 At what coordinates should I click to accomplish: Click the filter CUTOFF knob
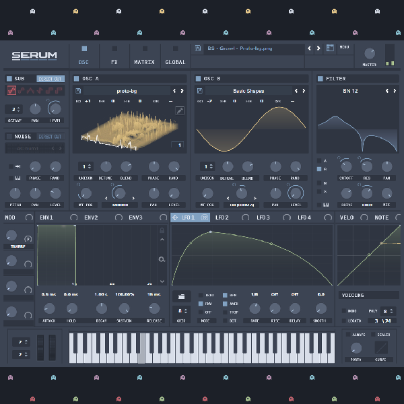[x=346, y=166]
